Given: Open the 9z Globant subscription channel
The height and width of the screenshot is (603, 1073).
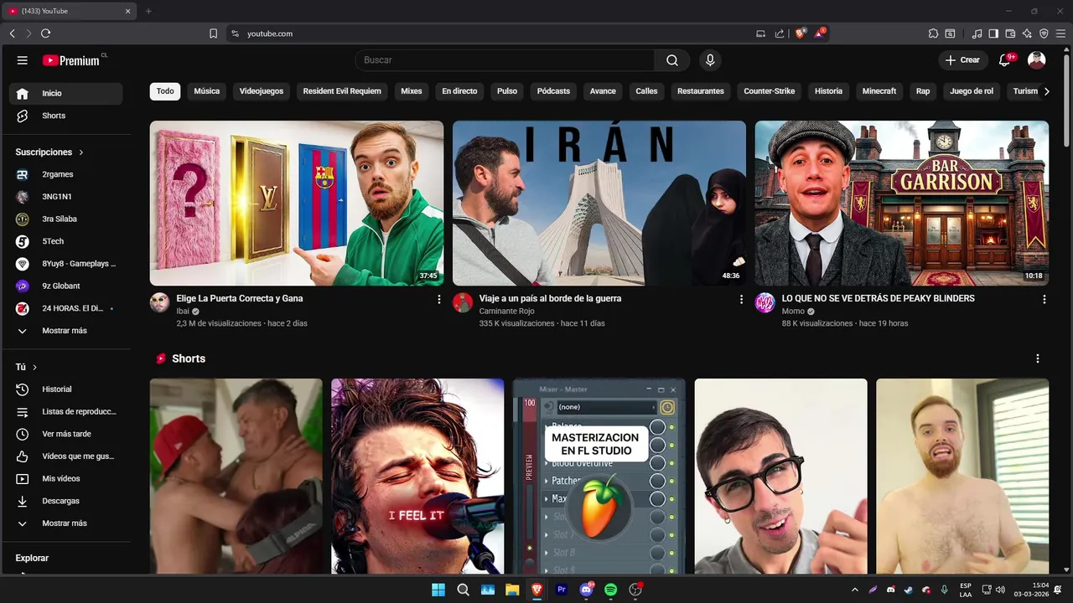Looking at the screenshot, I should tap(65, 286).
